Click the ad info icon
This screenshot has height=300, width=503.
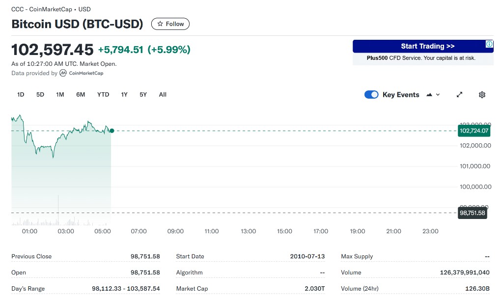click(x=489, y=44)
